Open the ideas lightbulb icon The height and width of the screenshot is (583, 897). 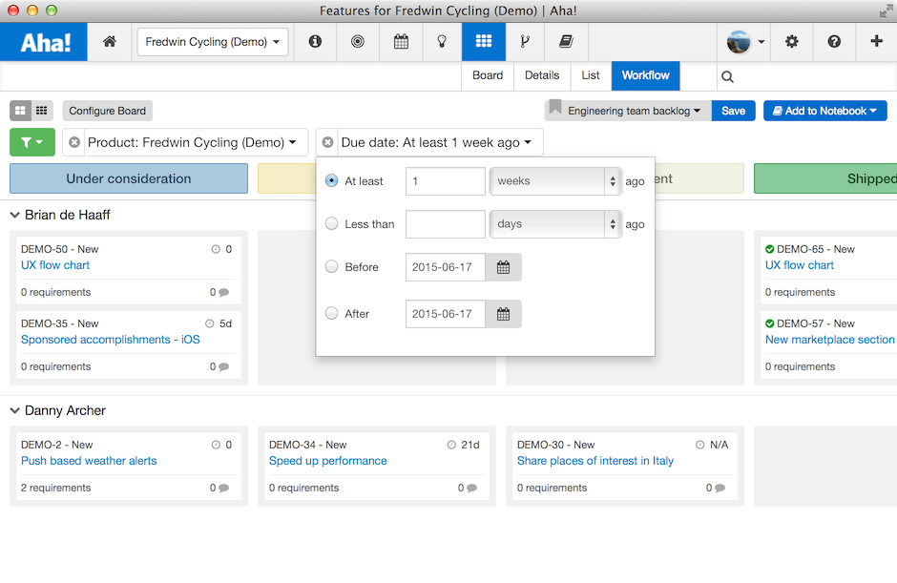pyautogui.click(x=442, y=41)
